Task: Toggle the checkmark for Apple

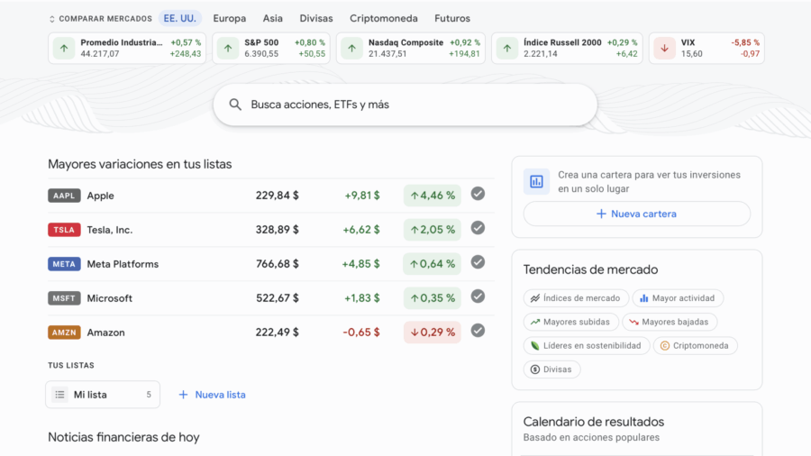Action: click(x=478, y=194)
